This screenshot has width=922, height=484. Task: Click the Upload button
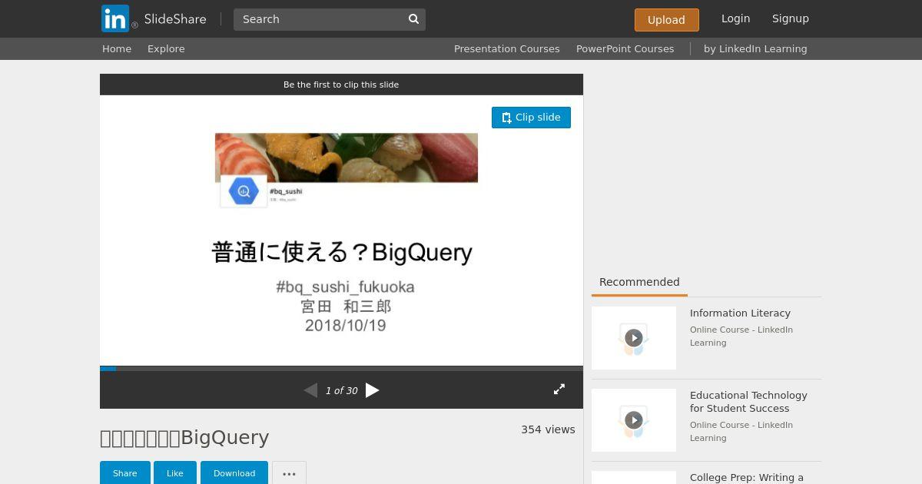coord(667,20)
